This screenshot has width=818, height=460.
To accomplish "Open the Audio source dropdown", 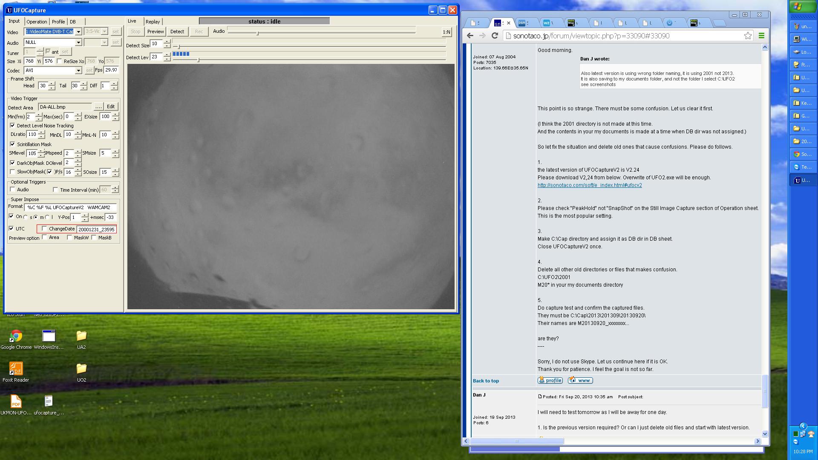I will coord(78,43).
